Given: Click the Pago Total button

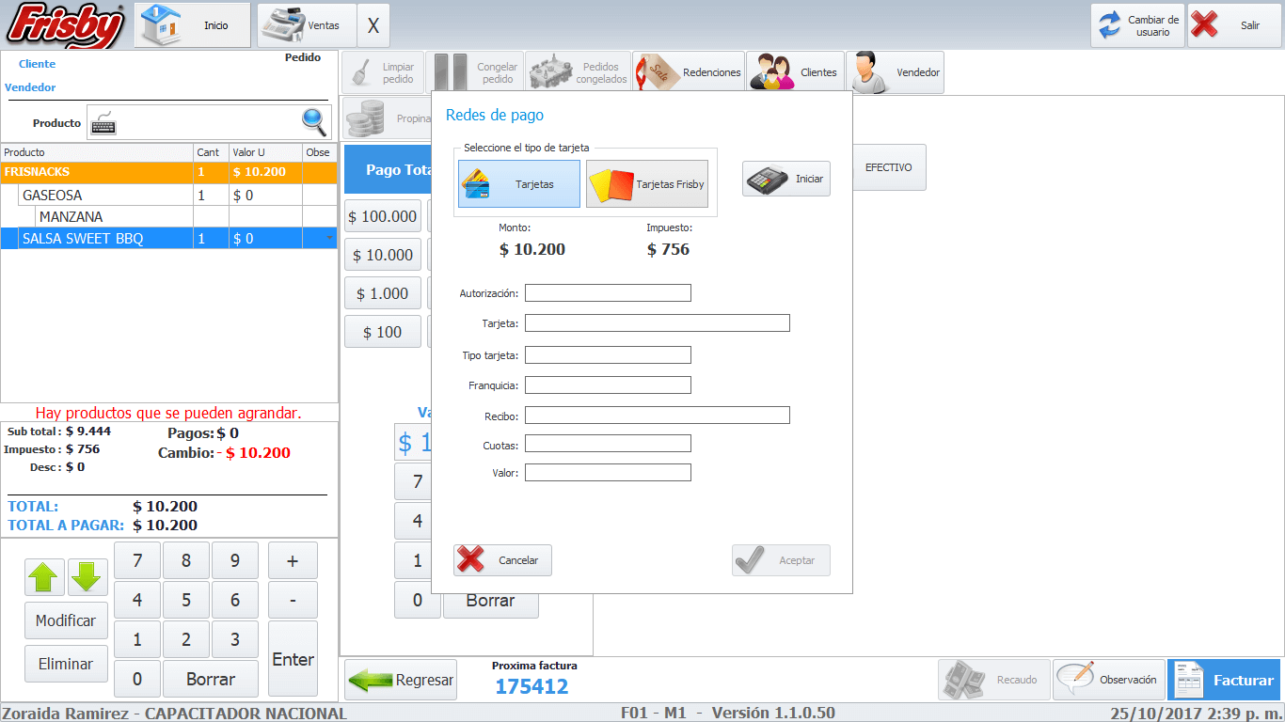Looking at the screenshot, I should (388, 170).
